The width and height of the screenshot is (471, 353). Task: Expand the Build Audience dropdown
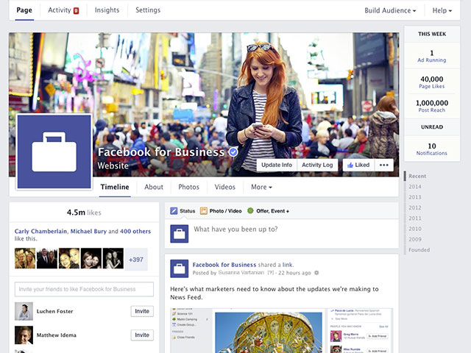coord(390,10)
